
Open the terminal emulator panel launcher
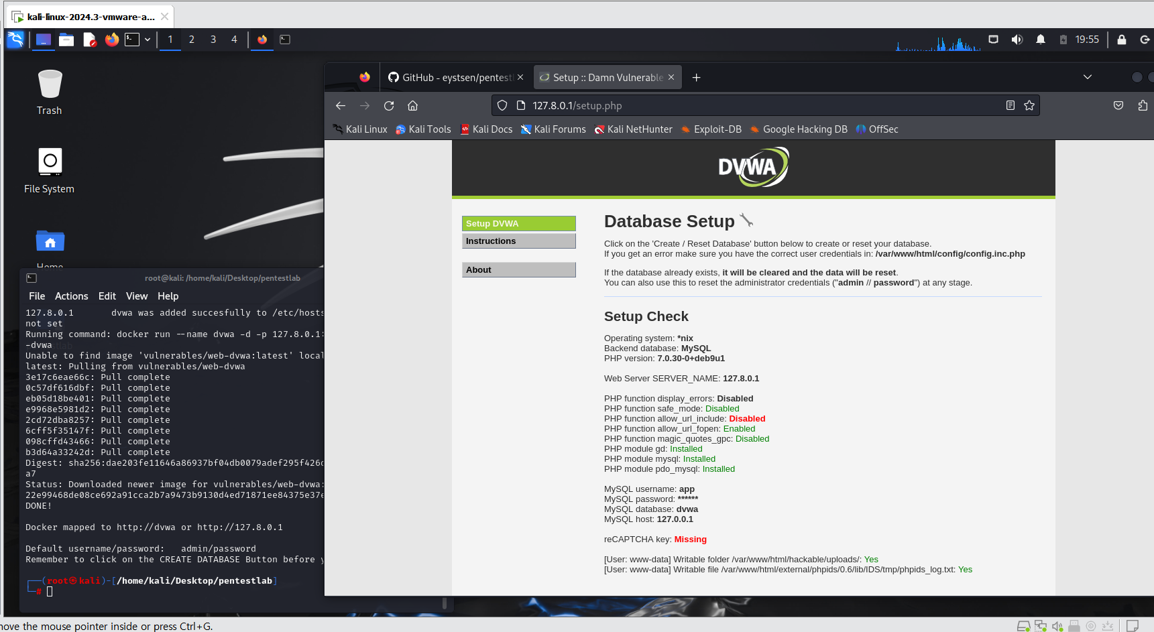[x=132, y=40]
